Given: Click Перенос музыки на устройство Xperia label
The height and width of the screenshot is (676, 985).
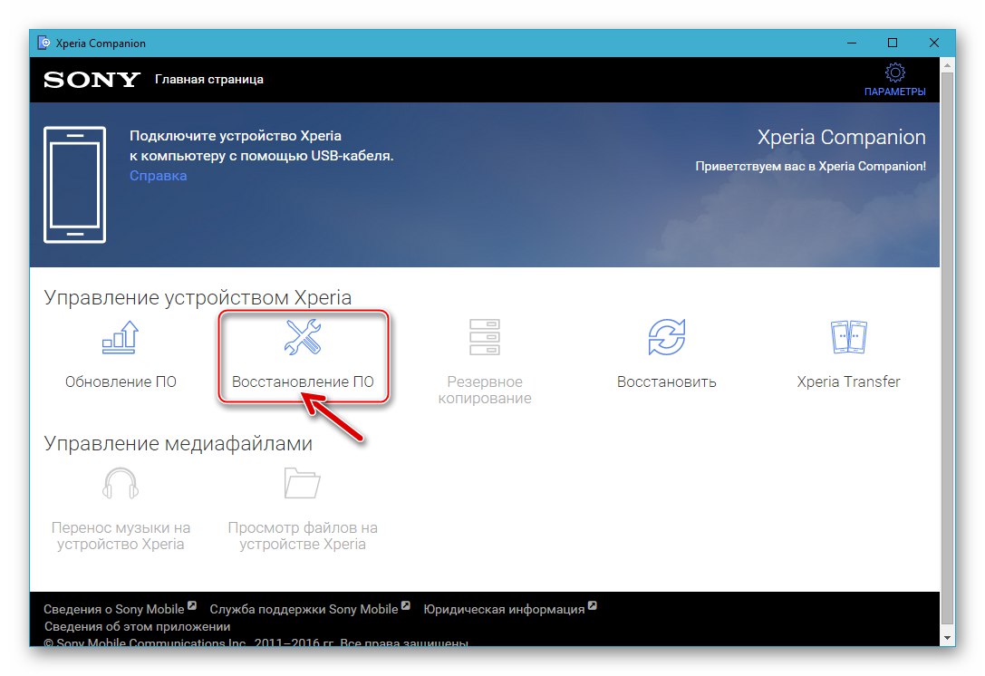Looking at the screenshot, I should coord(121,536).
